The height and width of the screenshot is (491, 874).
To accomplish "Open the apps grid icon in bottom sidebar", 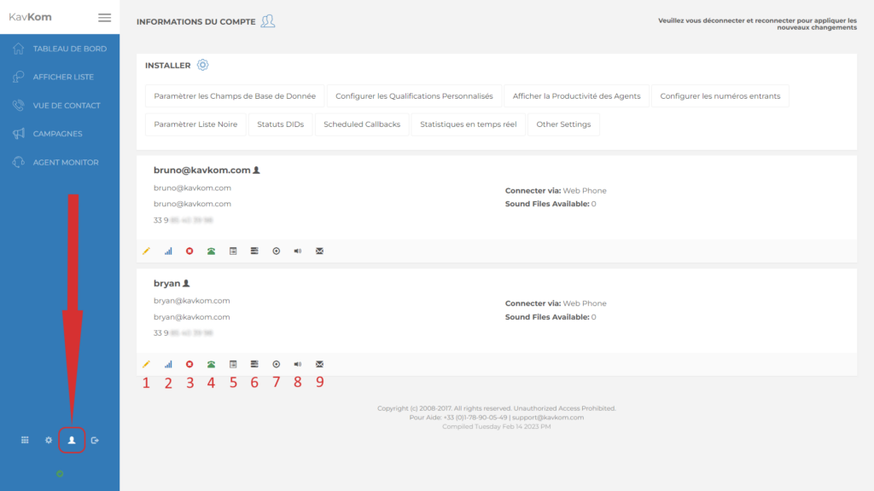I will pos(24,440).
